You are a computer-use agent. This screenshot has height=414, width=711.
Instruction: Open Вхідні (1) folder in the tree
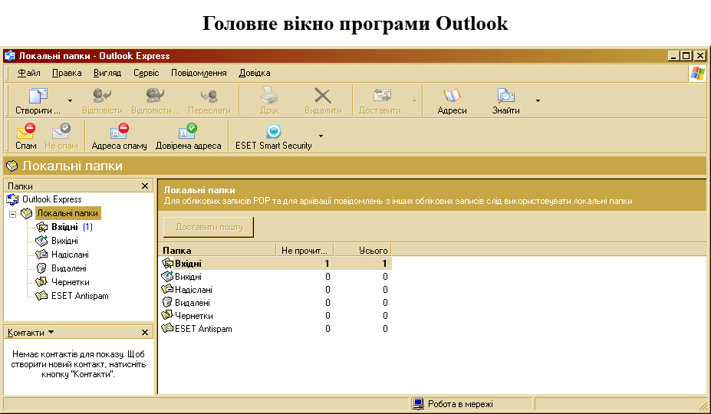[x=71, y=227]
